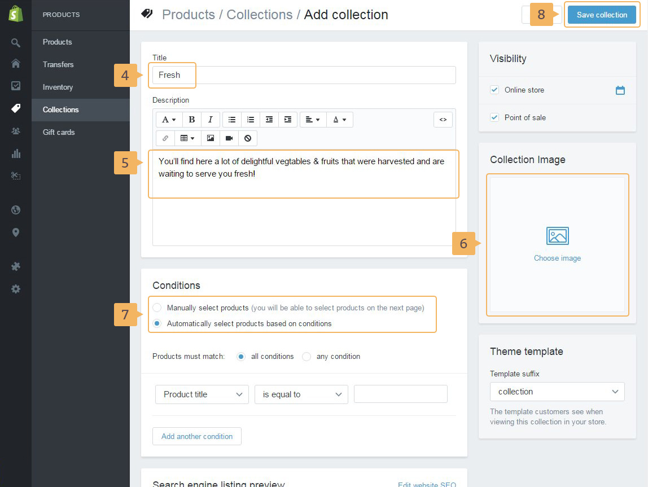
Task: Open the text color dropdown in editor
Action: pos(339,120)
